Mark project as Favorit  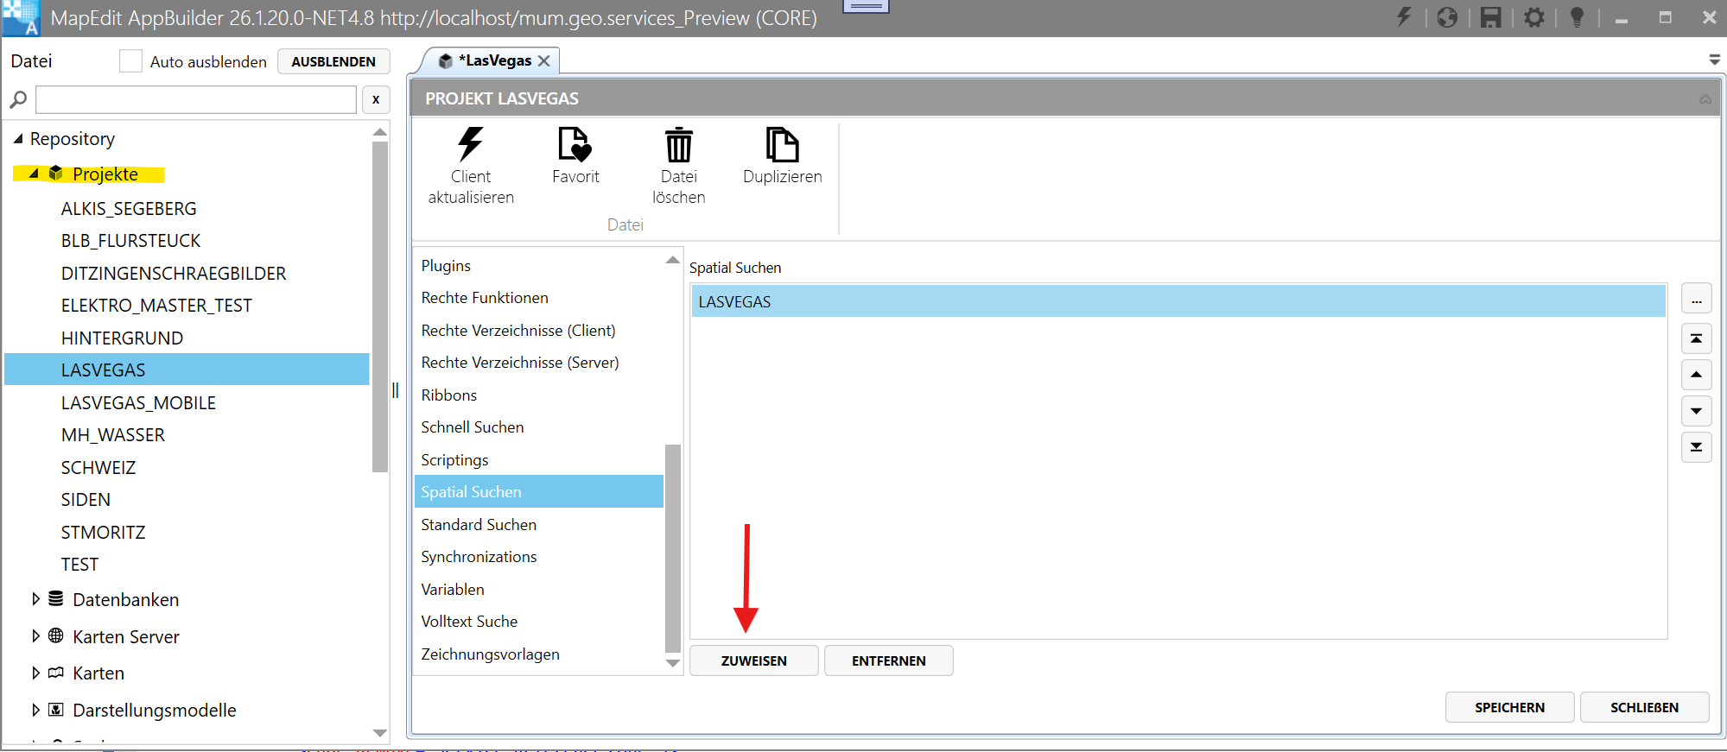click(575, 145)
